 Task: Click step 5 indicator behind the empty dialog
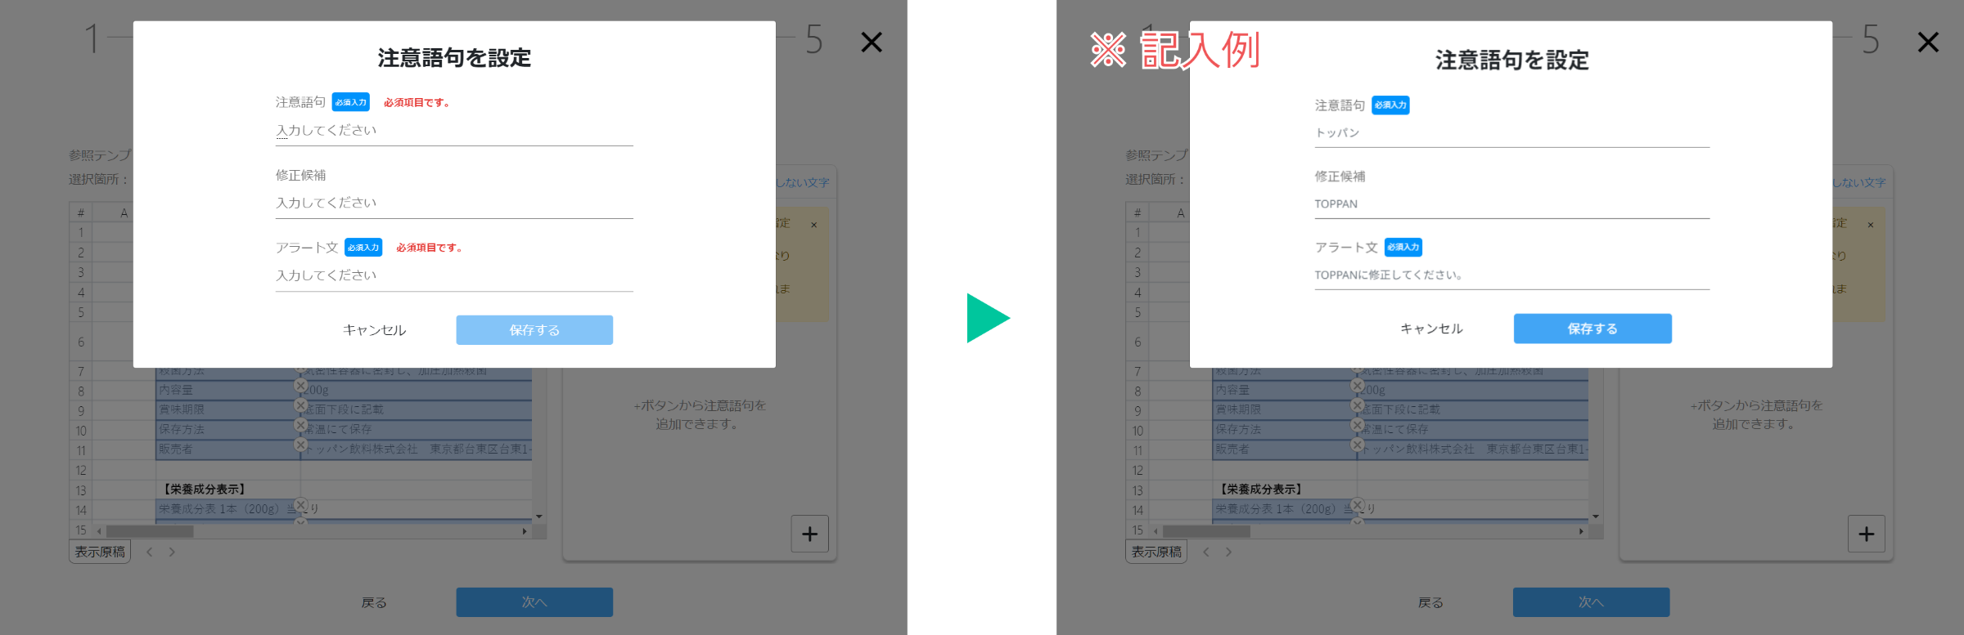click(813, 39)
